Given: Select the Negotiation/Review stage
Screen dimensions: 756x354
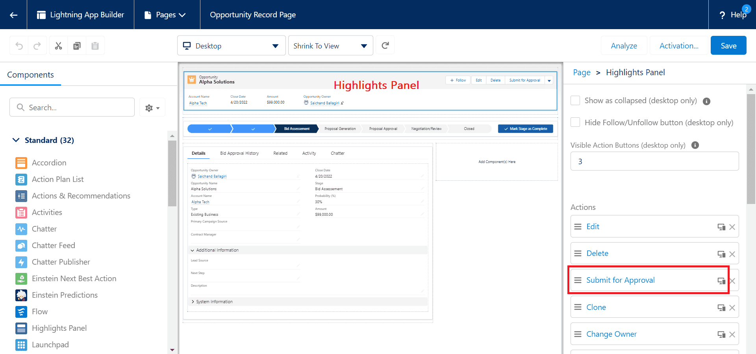Looking at the screenshot, I should pos(426,129).
